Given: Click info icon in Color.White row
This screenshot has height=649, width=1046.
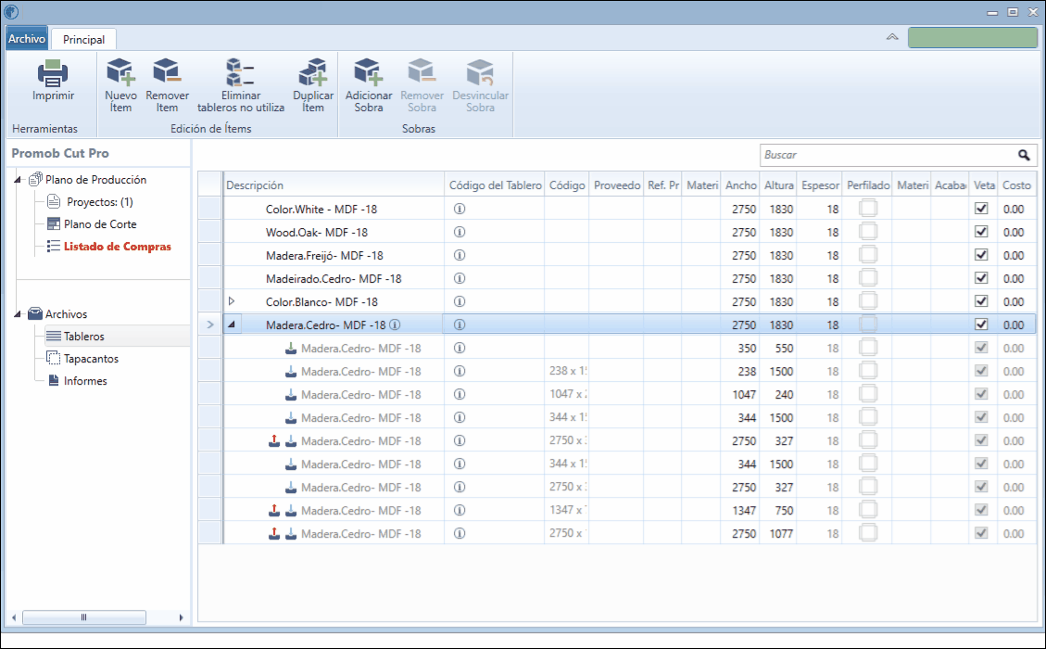Looking at the screenshot, I should (x=460, y=209).
